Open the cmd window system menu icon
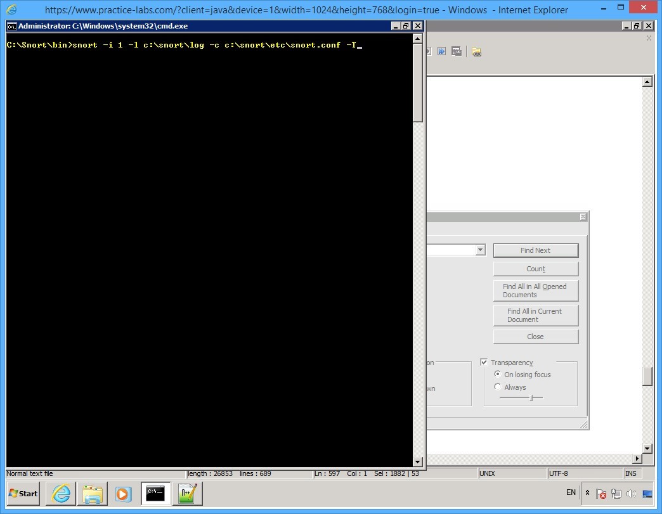 pyautogui.click(x=11, y=26)
